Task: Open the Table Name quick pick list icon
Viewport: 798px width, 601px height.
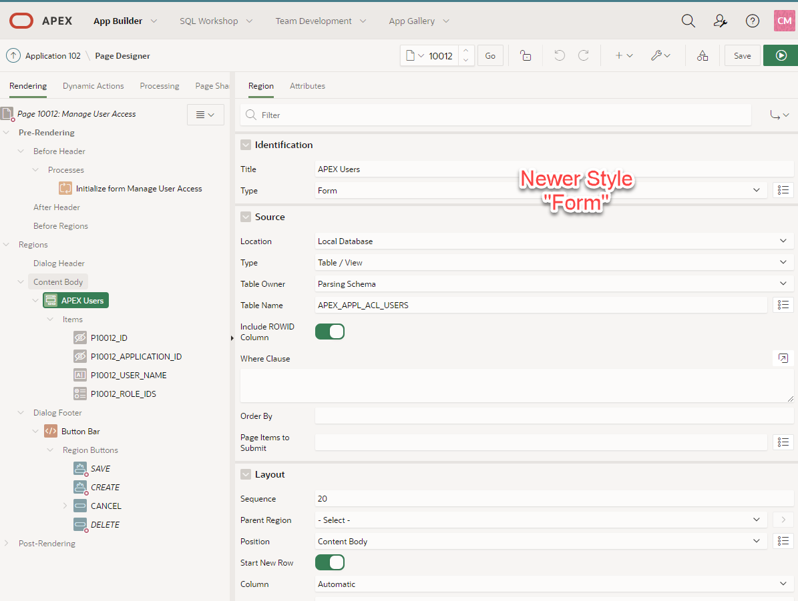Action: tap(783, 305)
